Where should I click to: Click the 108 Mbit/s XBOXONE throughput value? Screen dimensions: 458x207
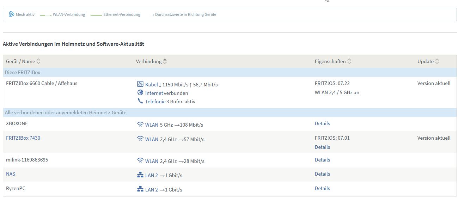[191, 125]
